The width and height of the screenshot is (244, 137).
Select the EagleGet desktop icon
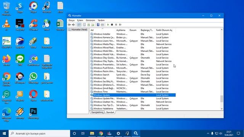tap(20, 43)
